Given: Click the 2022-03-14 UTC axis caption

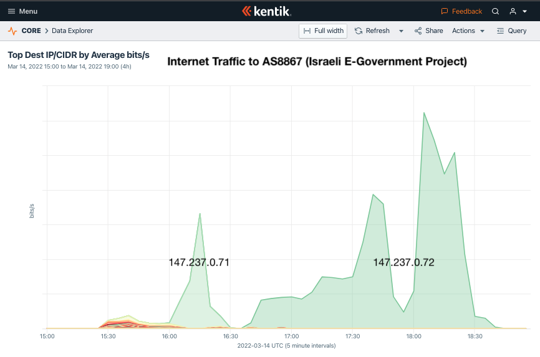Looking at the screenshot, I should (x=287, y=346).
